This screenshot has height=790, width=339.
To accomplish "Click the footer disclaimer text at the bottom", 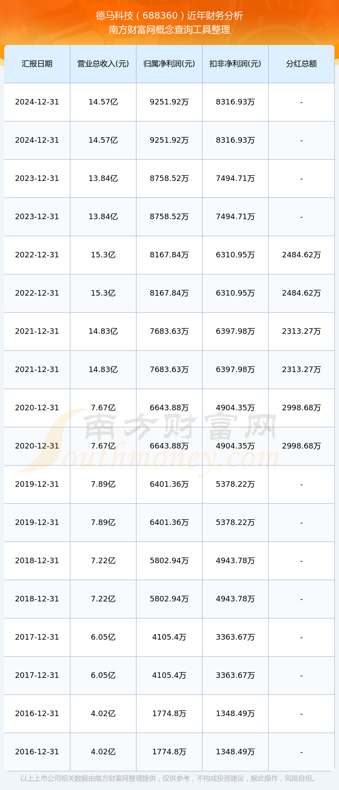I will pos(169,779).
